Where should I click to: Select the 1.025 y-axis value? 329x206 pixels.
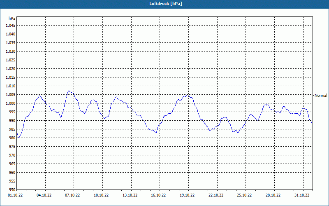pyautogui.click(x=11, y=60)
